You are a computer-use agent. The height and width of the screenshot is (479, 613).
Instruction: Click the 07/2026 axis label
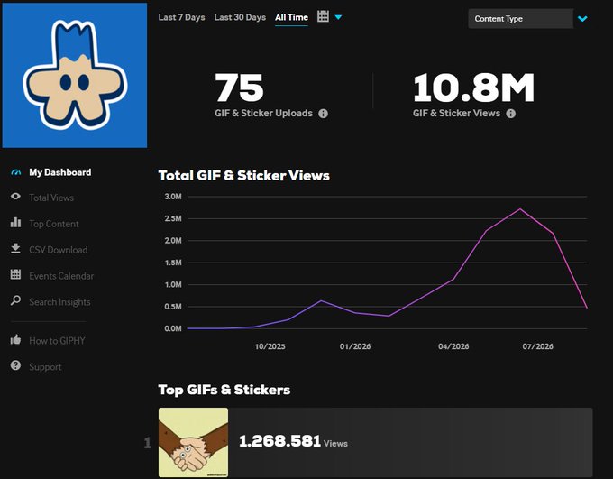click(537, 346)
